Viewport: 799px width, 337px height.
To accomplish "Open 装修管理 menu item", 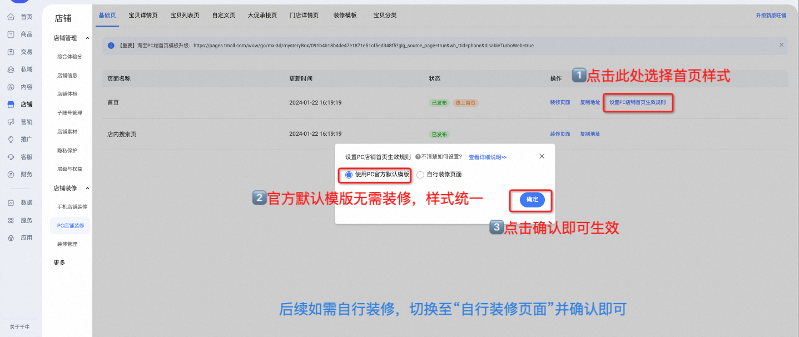I will coord(67,244).
